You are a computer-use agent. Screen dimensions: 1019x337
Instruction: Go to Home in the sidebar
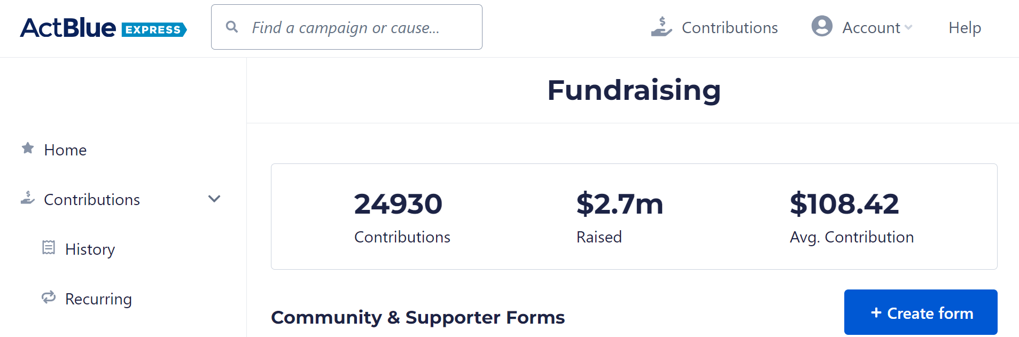click(65, 150)
